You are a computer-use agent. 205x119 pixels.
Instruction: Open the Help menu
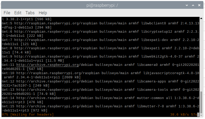click(43, 13)
